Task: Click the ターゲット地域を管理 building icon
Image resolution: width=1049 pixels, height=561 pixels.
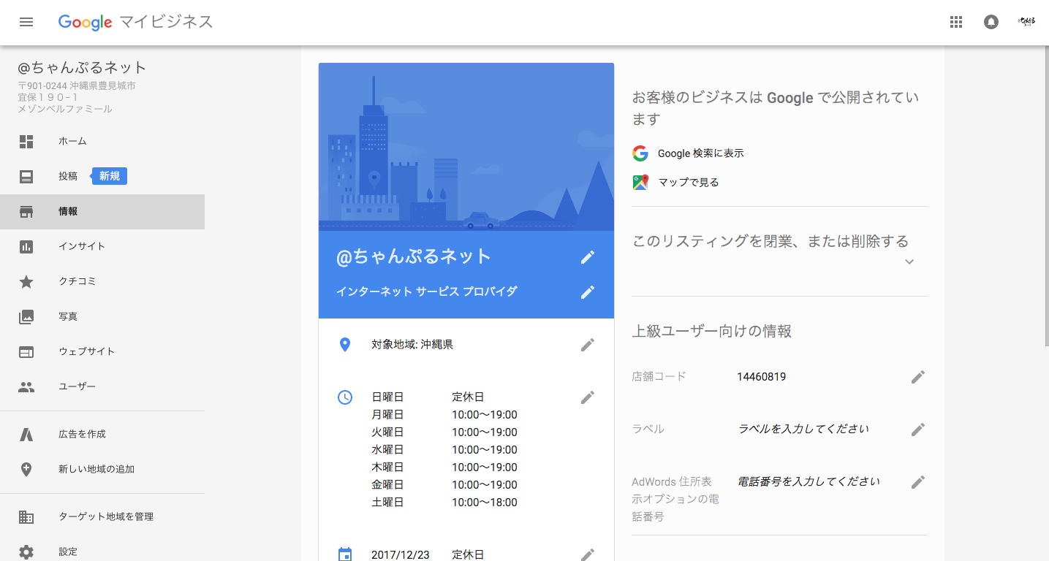Action: (x=26, y=516)
